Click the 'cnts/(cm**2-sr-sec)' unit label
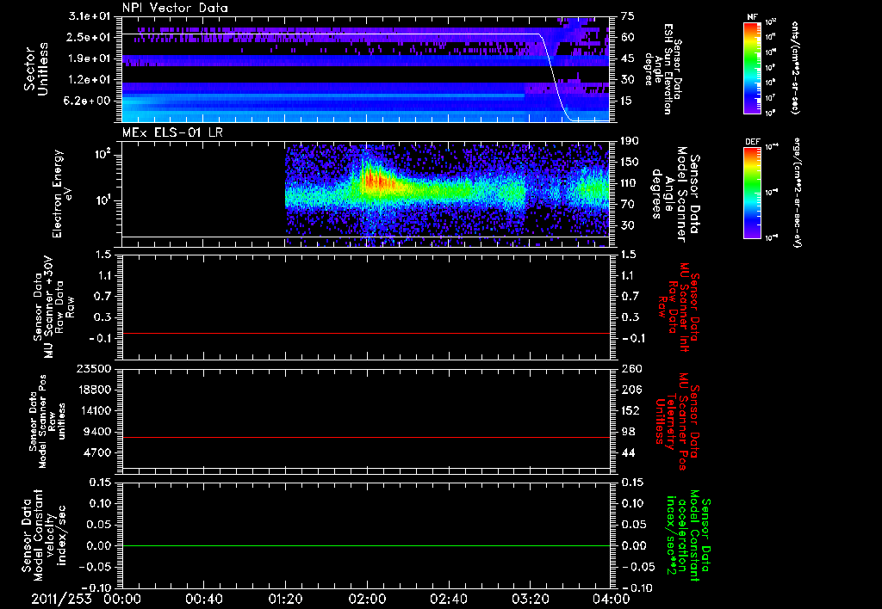The image size is (882, 609). (795, 68)
